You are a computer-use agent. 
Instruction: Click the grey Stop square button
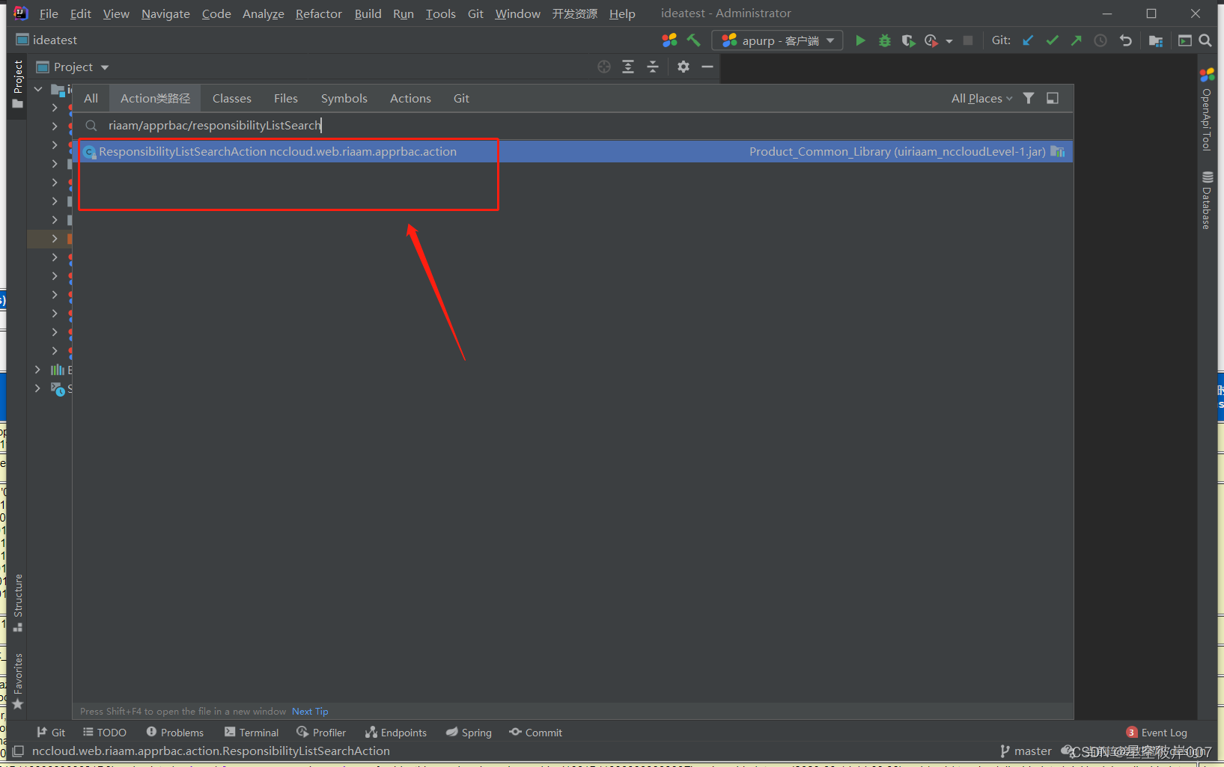(x=968, y=40)
